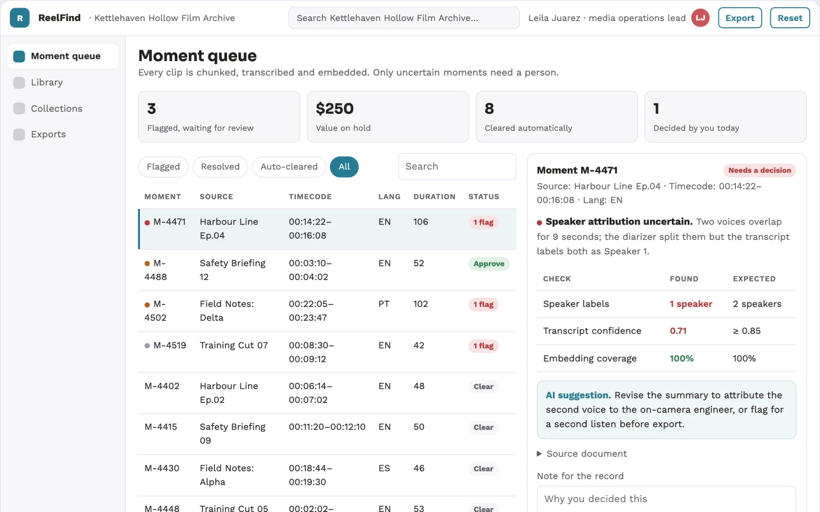Click the Timecode column header
Image resolution: width=820 pixels, height=512 pixels.
click(310, 197)
